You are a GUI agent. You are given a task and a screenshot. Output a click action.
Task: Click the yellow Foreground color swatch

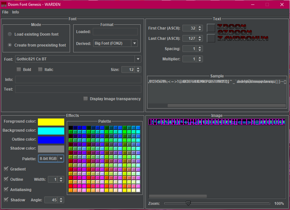pos(51,122)
